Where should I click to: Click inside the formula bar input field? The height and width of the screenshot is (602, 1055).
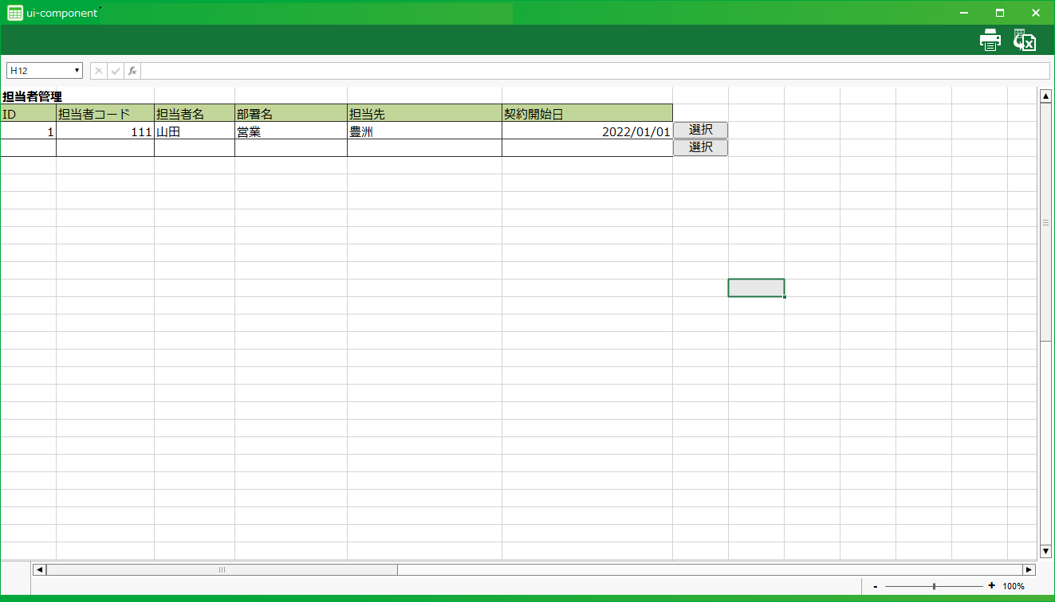(x=594, y=71)
